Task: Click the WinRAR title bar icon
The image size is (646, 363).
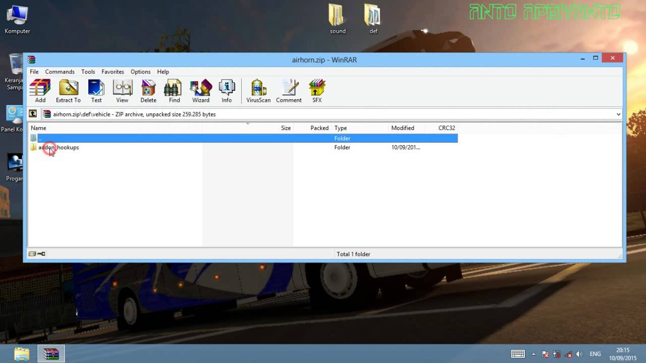Action: [x=32, y=59]
